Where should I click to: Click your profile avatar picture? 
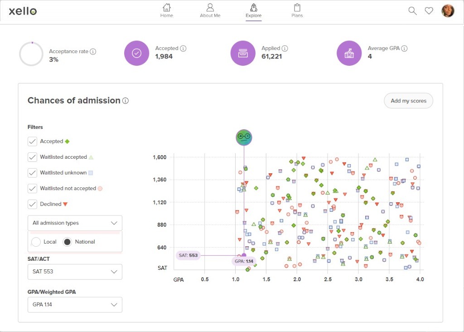tap(449, 10)
